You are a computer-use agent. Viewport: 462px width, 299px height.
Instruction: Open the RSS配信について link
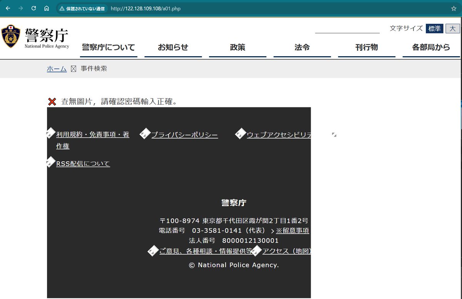83,164
